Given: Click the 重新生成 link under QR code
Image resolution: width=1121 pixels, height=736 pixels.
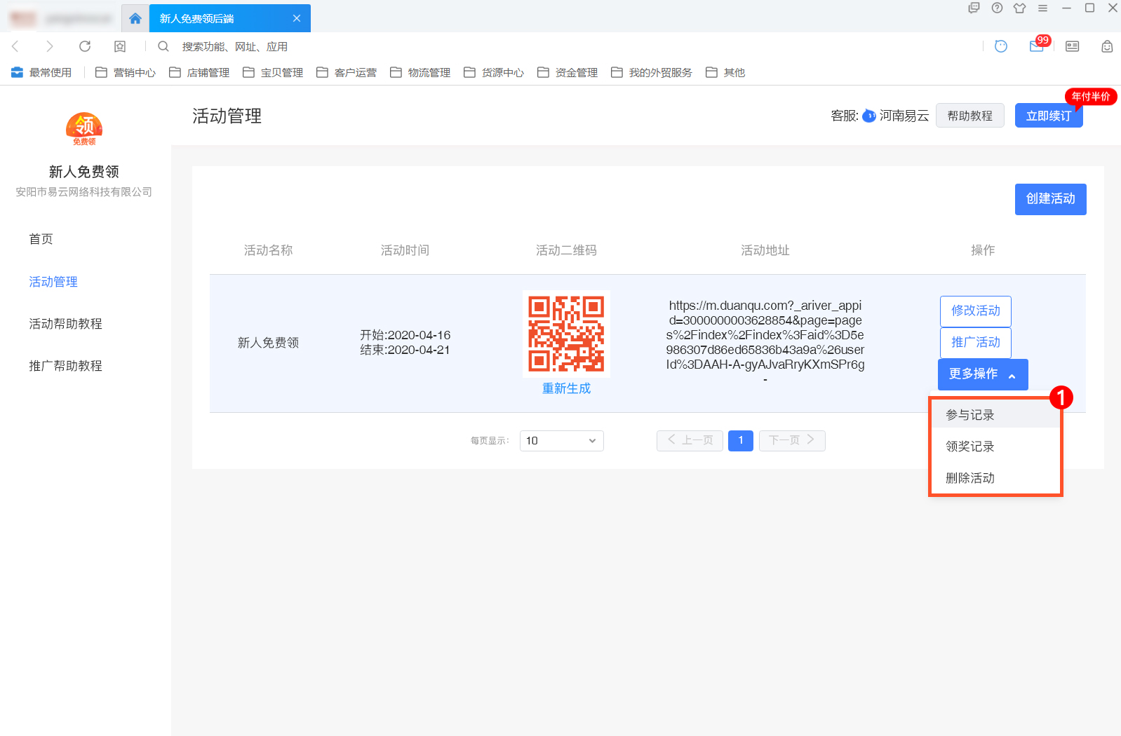Looking at the screenshot, I should [x=566, y=388].
